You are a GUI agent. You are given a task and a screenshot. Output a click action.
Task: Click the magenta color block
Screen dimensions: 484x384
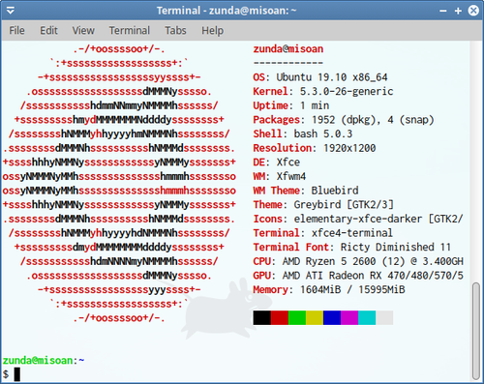(x=349, y=317)
